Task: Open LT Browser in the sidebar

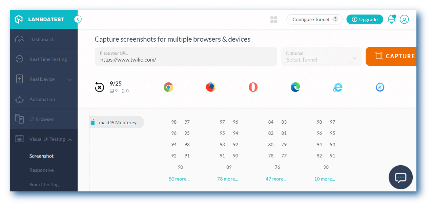Action: [44, 119]
